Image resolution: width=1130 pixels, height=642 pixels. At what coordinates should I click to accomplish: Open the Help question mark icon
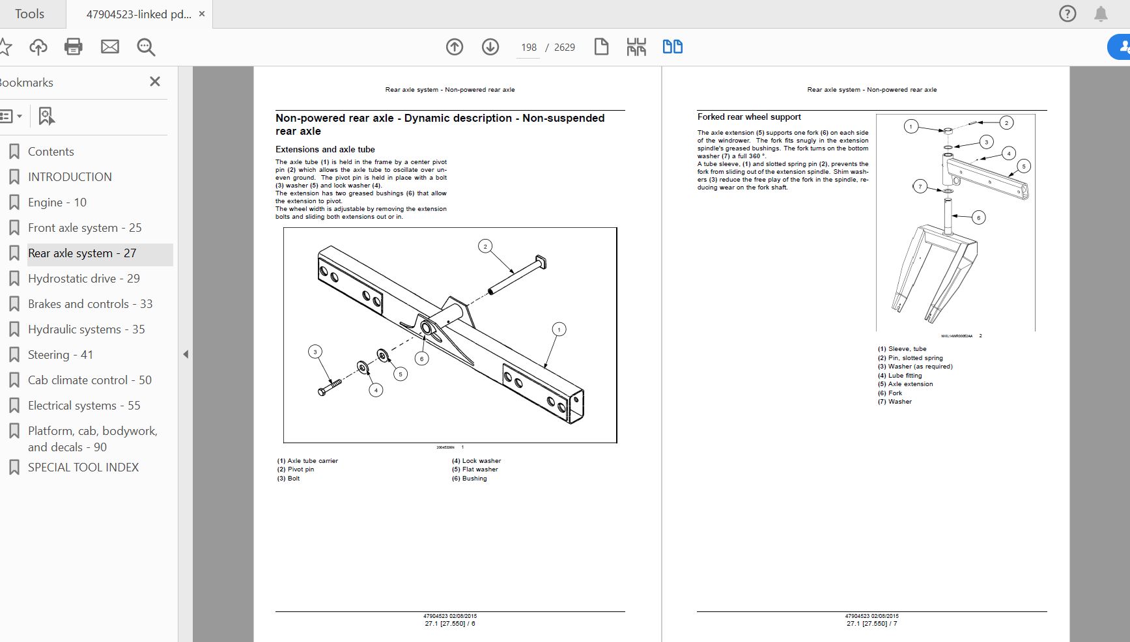(x=1067, y=14)
